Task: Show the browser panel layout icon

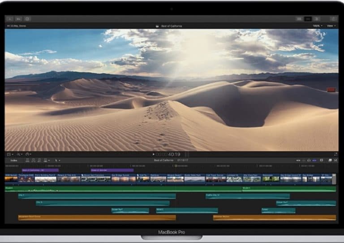Action: coord(299,19)
